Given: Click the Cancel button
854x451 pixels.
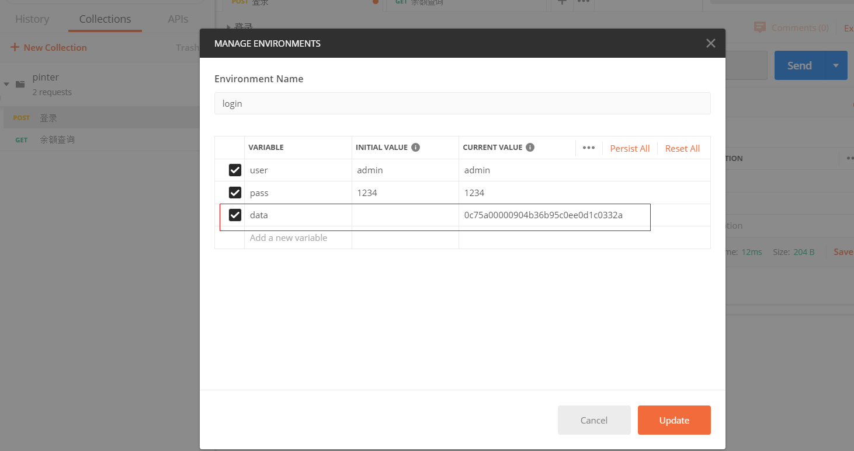Looking at the screenshot, I should pyautogui.click(x=594, y=420).
